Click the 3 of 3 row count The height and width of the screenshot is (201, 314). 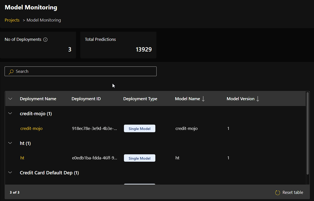(x=15, y=192)
